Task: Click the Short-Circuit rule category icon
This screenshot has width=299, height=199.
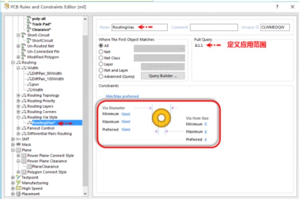Action: [x=23, y=35]
